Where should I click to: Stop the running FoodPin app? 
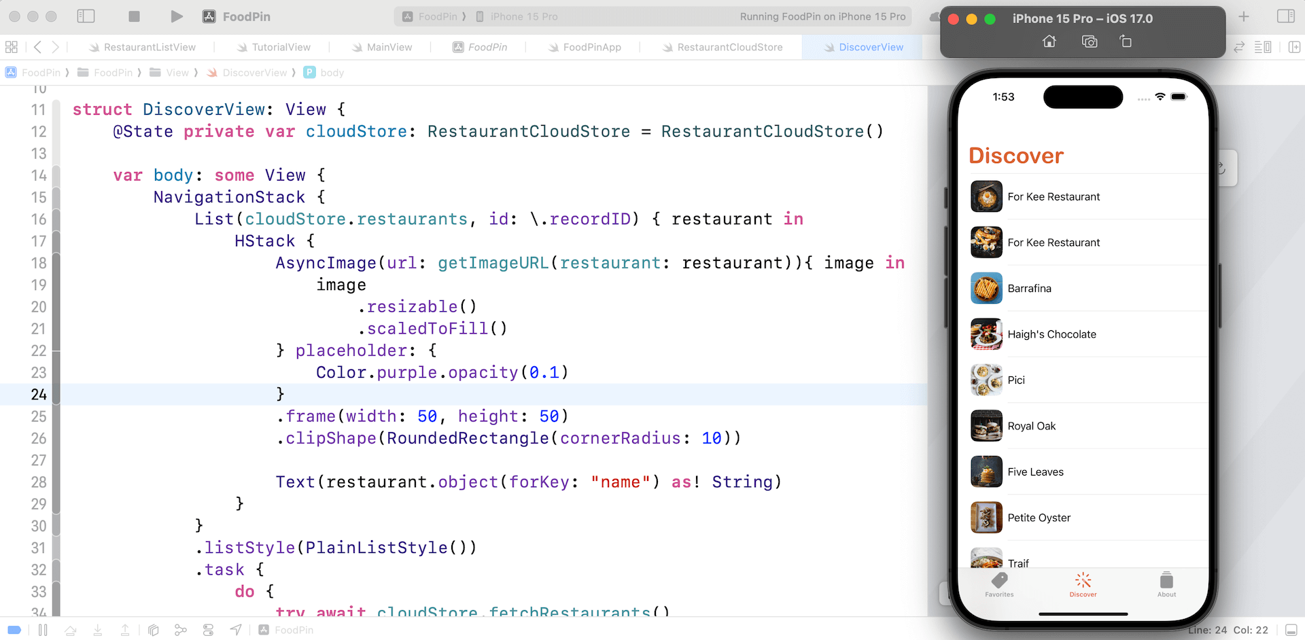[134, 16]
